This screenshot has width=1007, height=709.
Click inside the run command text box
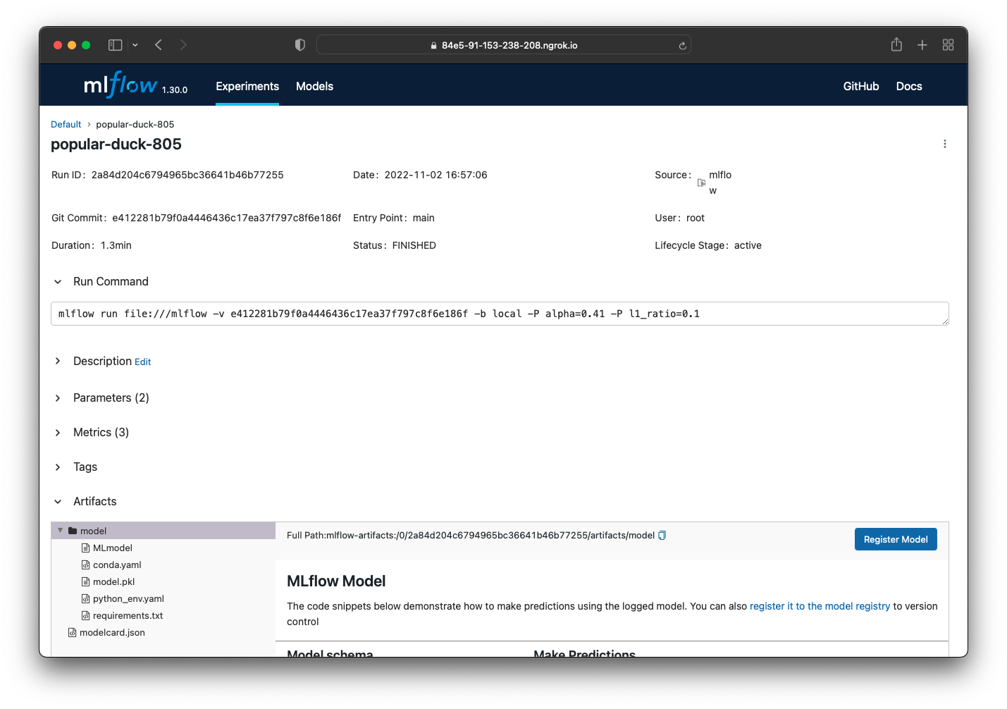click(493, 314)
